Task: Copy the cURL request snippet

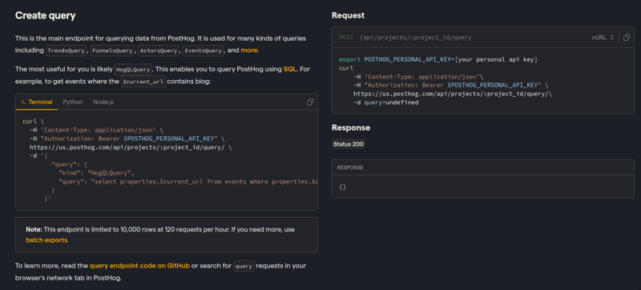Action: 627,37
